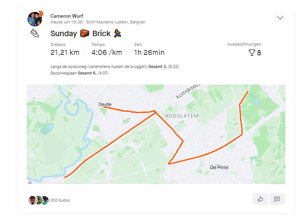Give kudos with the thumbs-up button
Image resolution: width=298 pixels, height=215 pixels.
260,199
